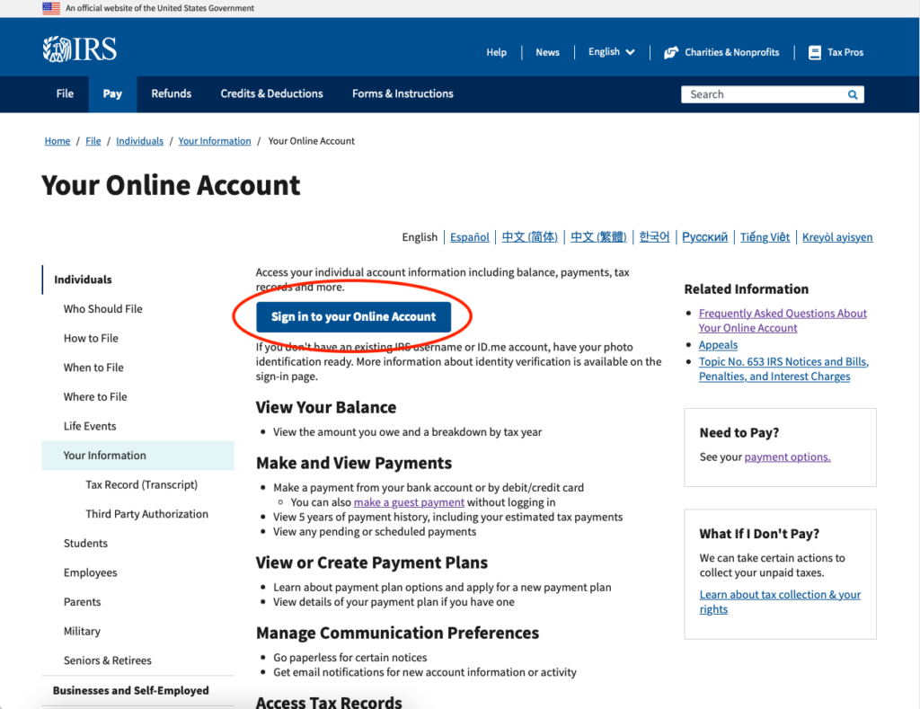
Task: Select the Refunds navigation tab
Action: [x=171, y=93]
